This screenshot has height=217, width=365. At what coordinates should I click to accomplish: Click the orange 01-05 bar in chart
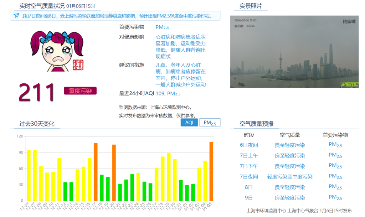211,171
